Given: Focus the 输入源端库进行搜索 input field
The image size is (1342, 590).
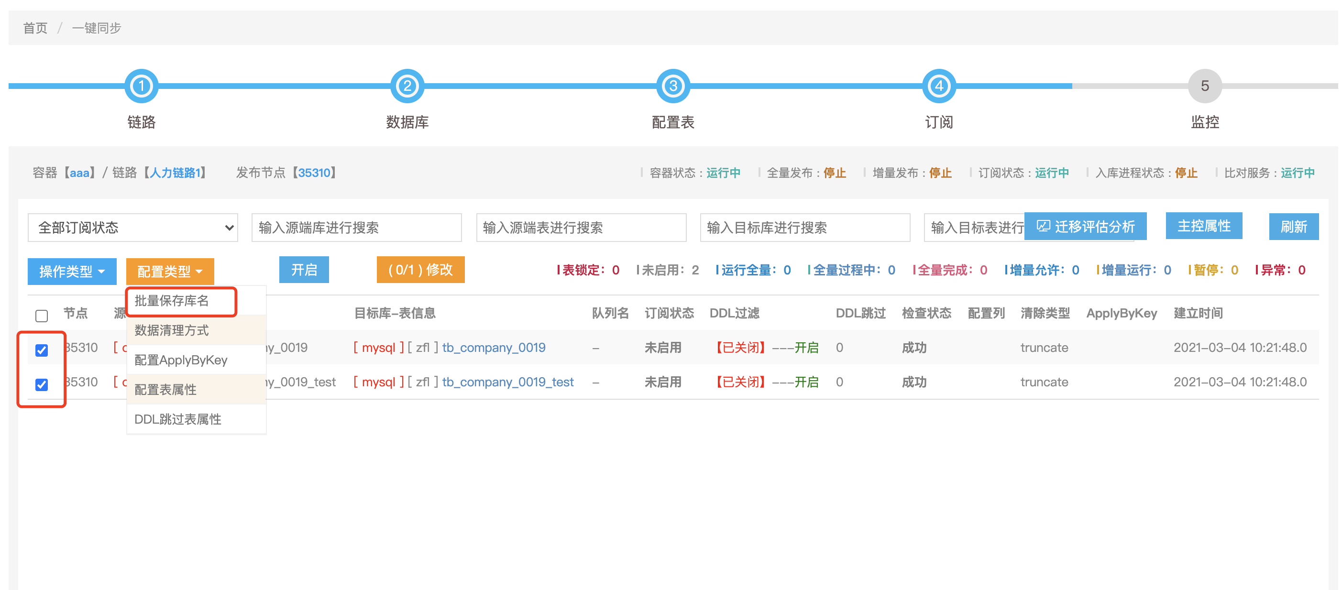Looking at the screenshot, I should tap(356, 228).
